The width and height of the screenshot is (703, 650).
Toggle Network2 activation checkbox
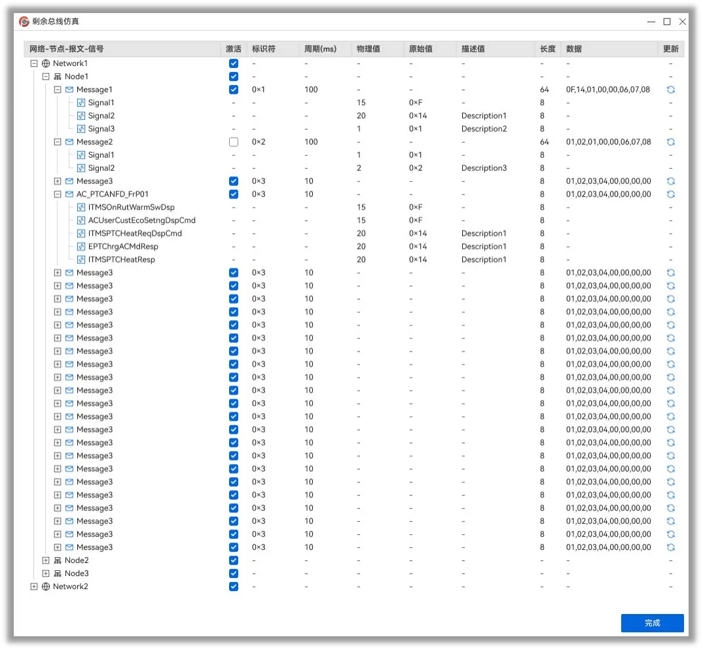(234, 587)
